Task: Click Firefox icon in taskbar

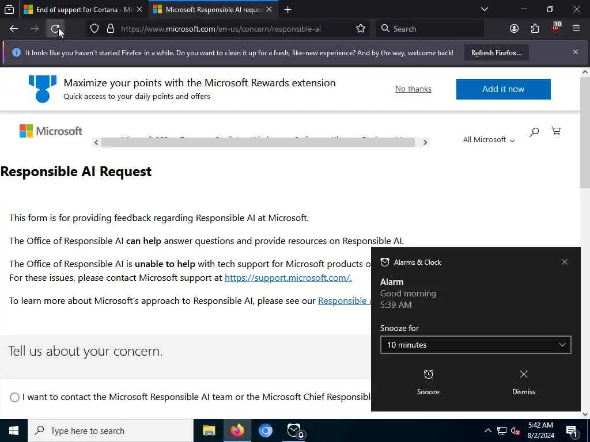Action: (x=237, y=430)
